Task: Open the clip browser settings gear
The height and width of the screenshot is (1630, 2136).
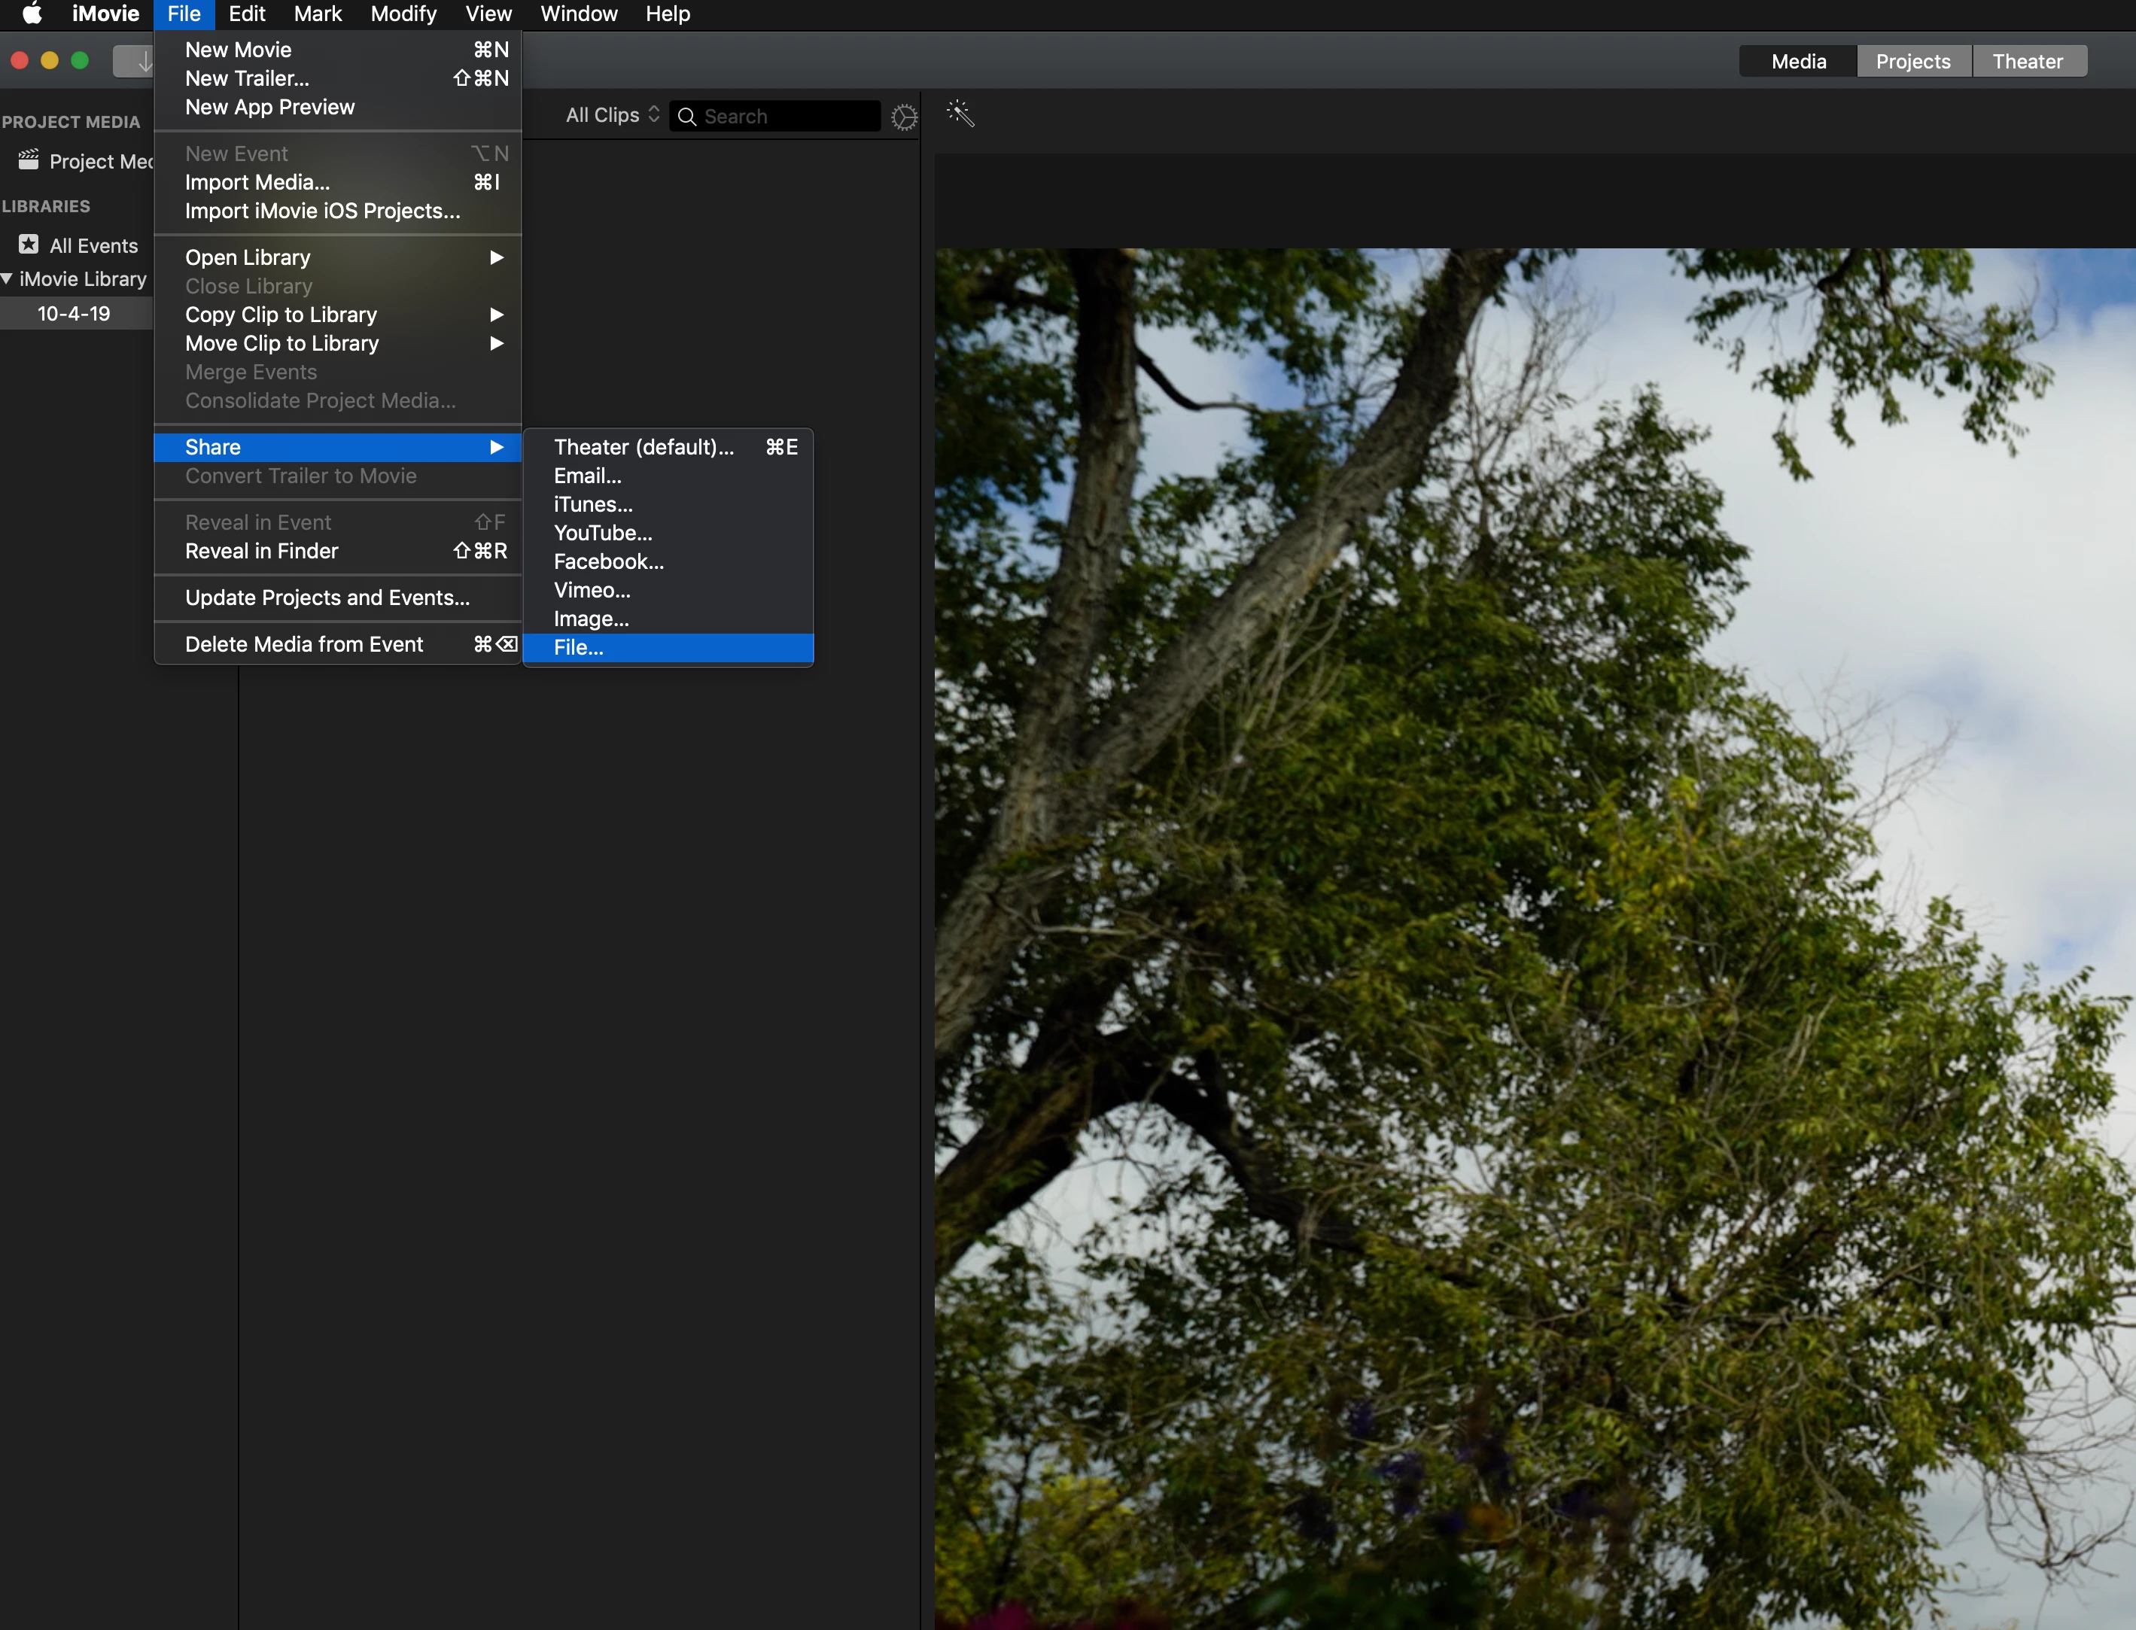Action: coord(903,117)
